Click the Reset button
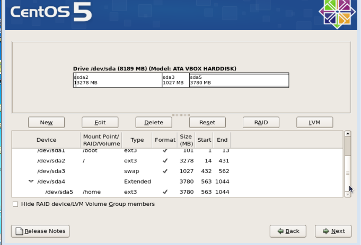The image size is (361, 245). pyautogui.click(x=207, y=122)
